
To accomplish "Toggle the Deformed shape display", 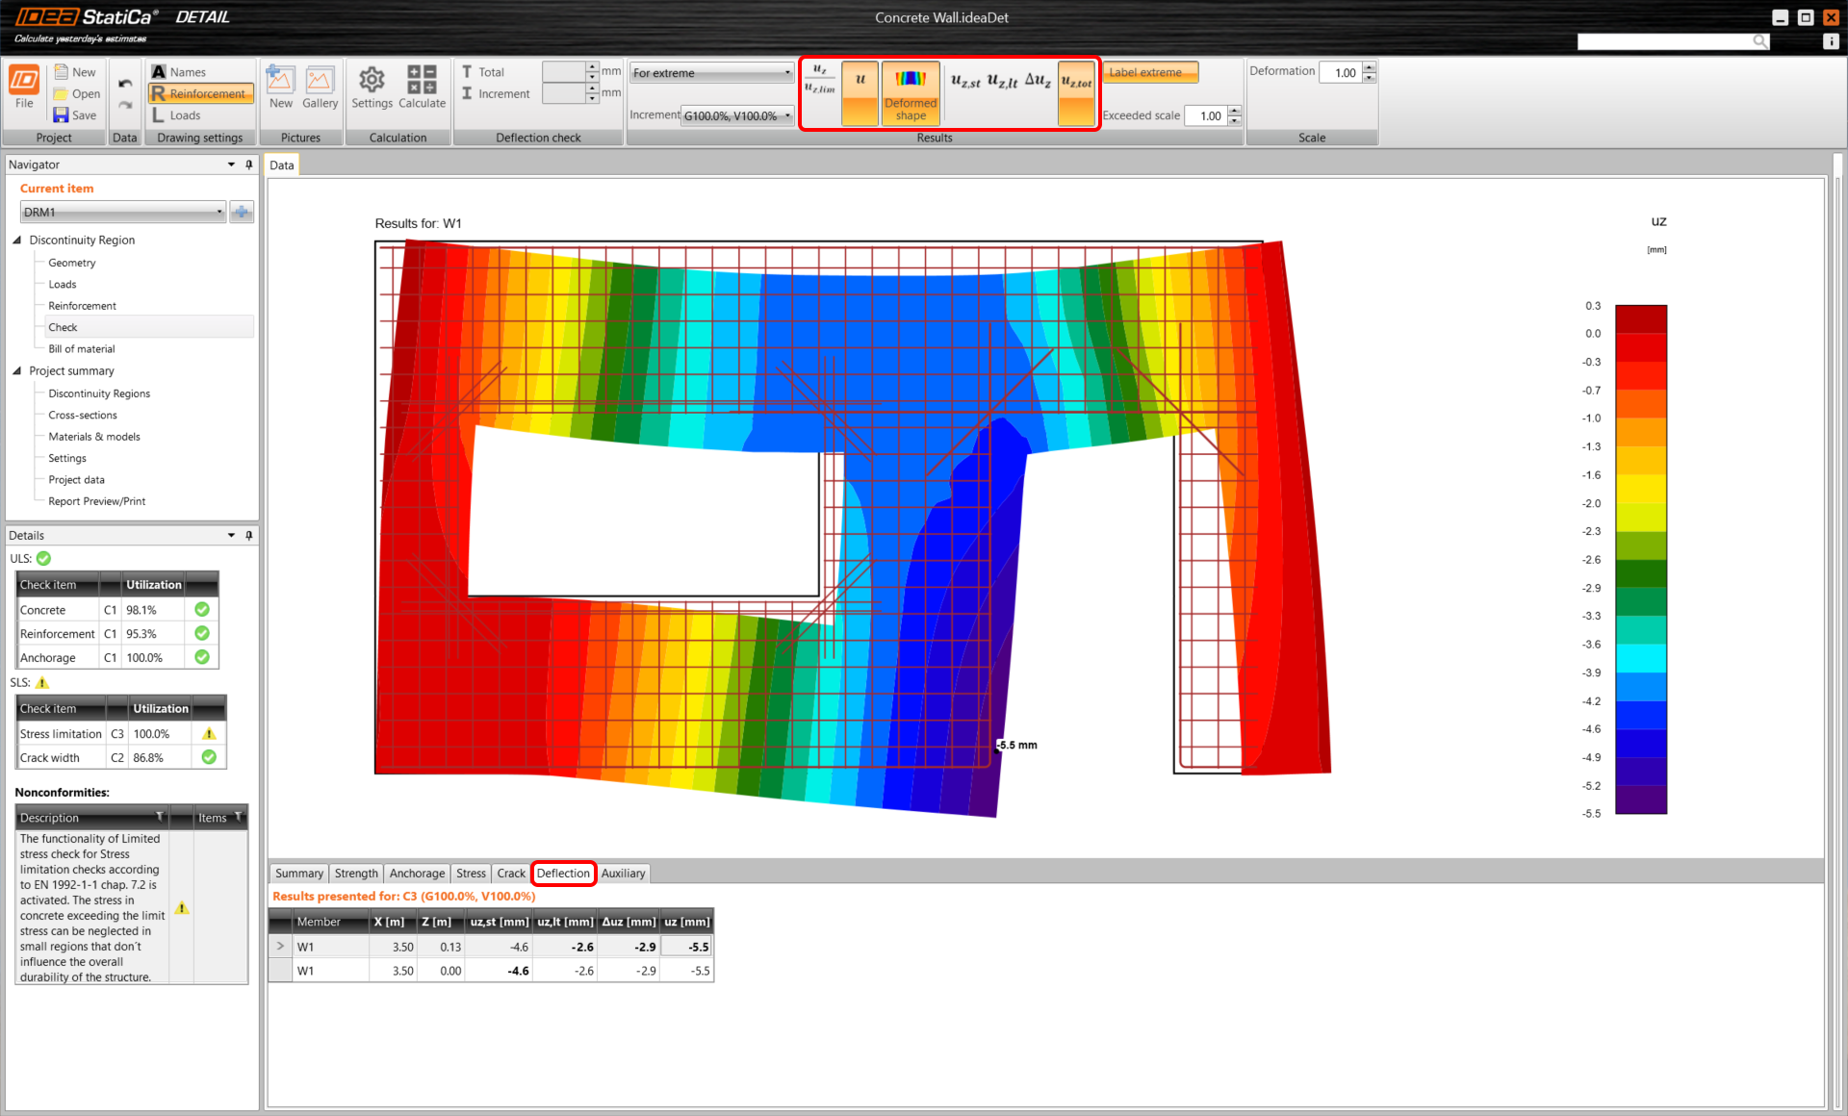I will click(x=910, y=93).
